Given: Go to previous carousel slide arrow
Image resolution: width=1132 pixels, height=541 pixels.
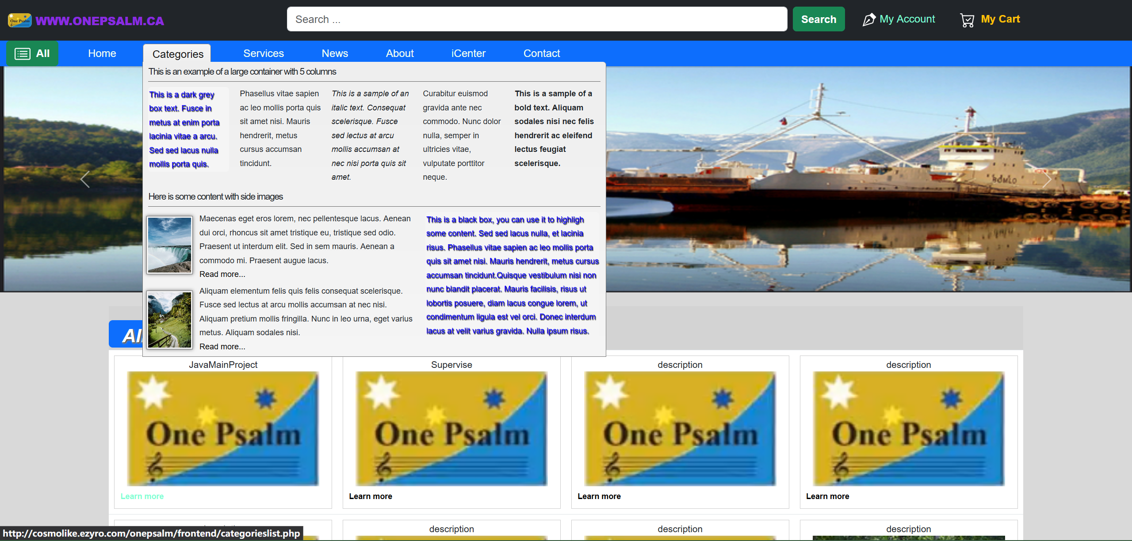Looking at the screenshot, I should click(85, 179).
